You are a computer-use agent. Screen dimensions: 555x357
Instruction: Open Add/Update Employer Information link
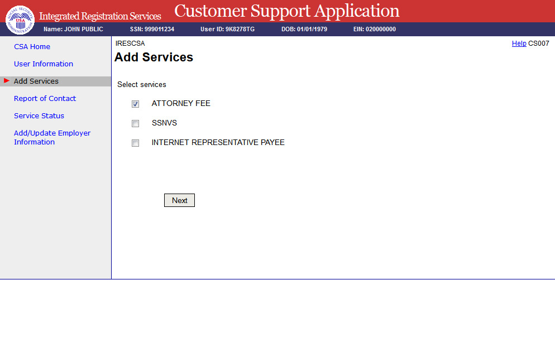pyautogui.click(x=52, y=137)
